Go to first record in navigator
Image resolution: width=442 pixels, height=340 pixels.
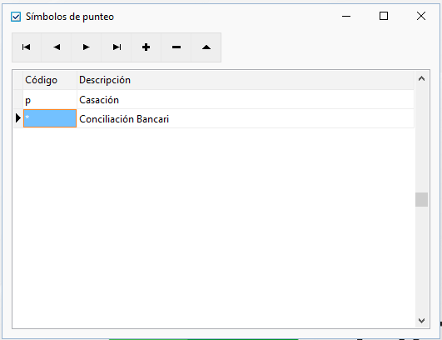27,47
